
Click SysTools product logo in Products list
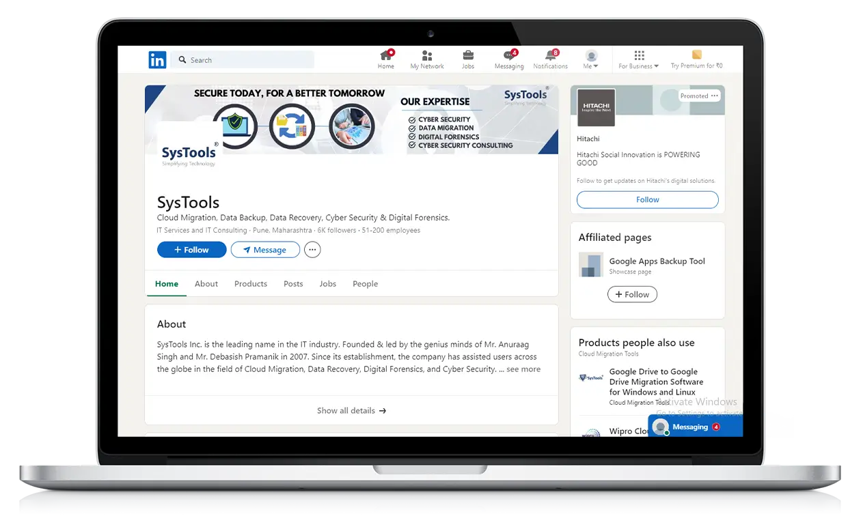tap(591, 377)
